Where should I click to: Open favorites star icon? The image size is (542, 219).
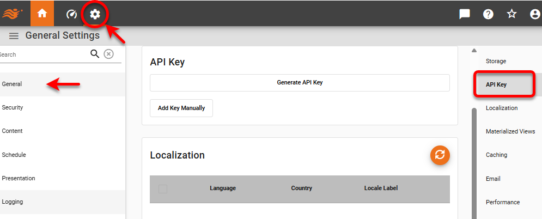click(512, 14)
